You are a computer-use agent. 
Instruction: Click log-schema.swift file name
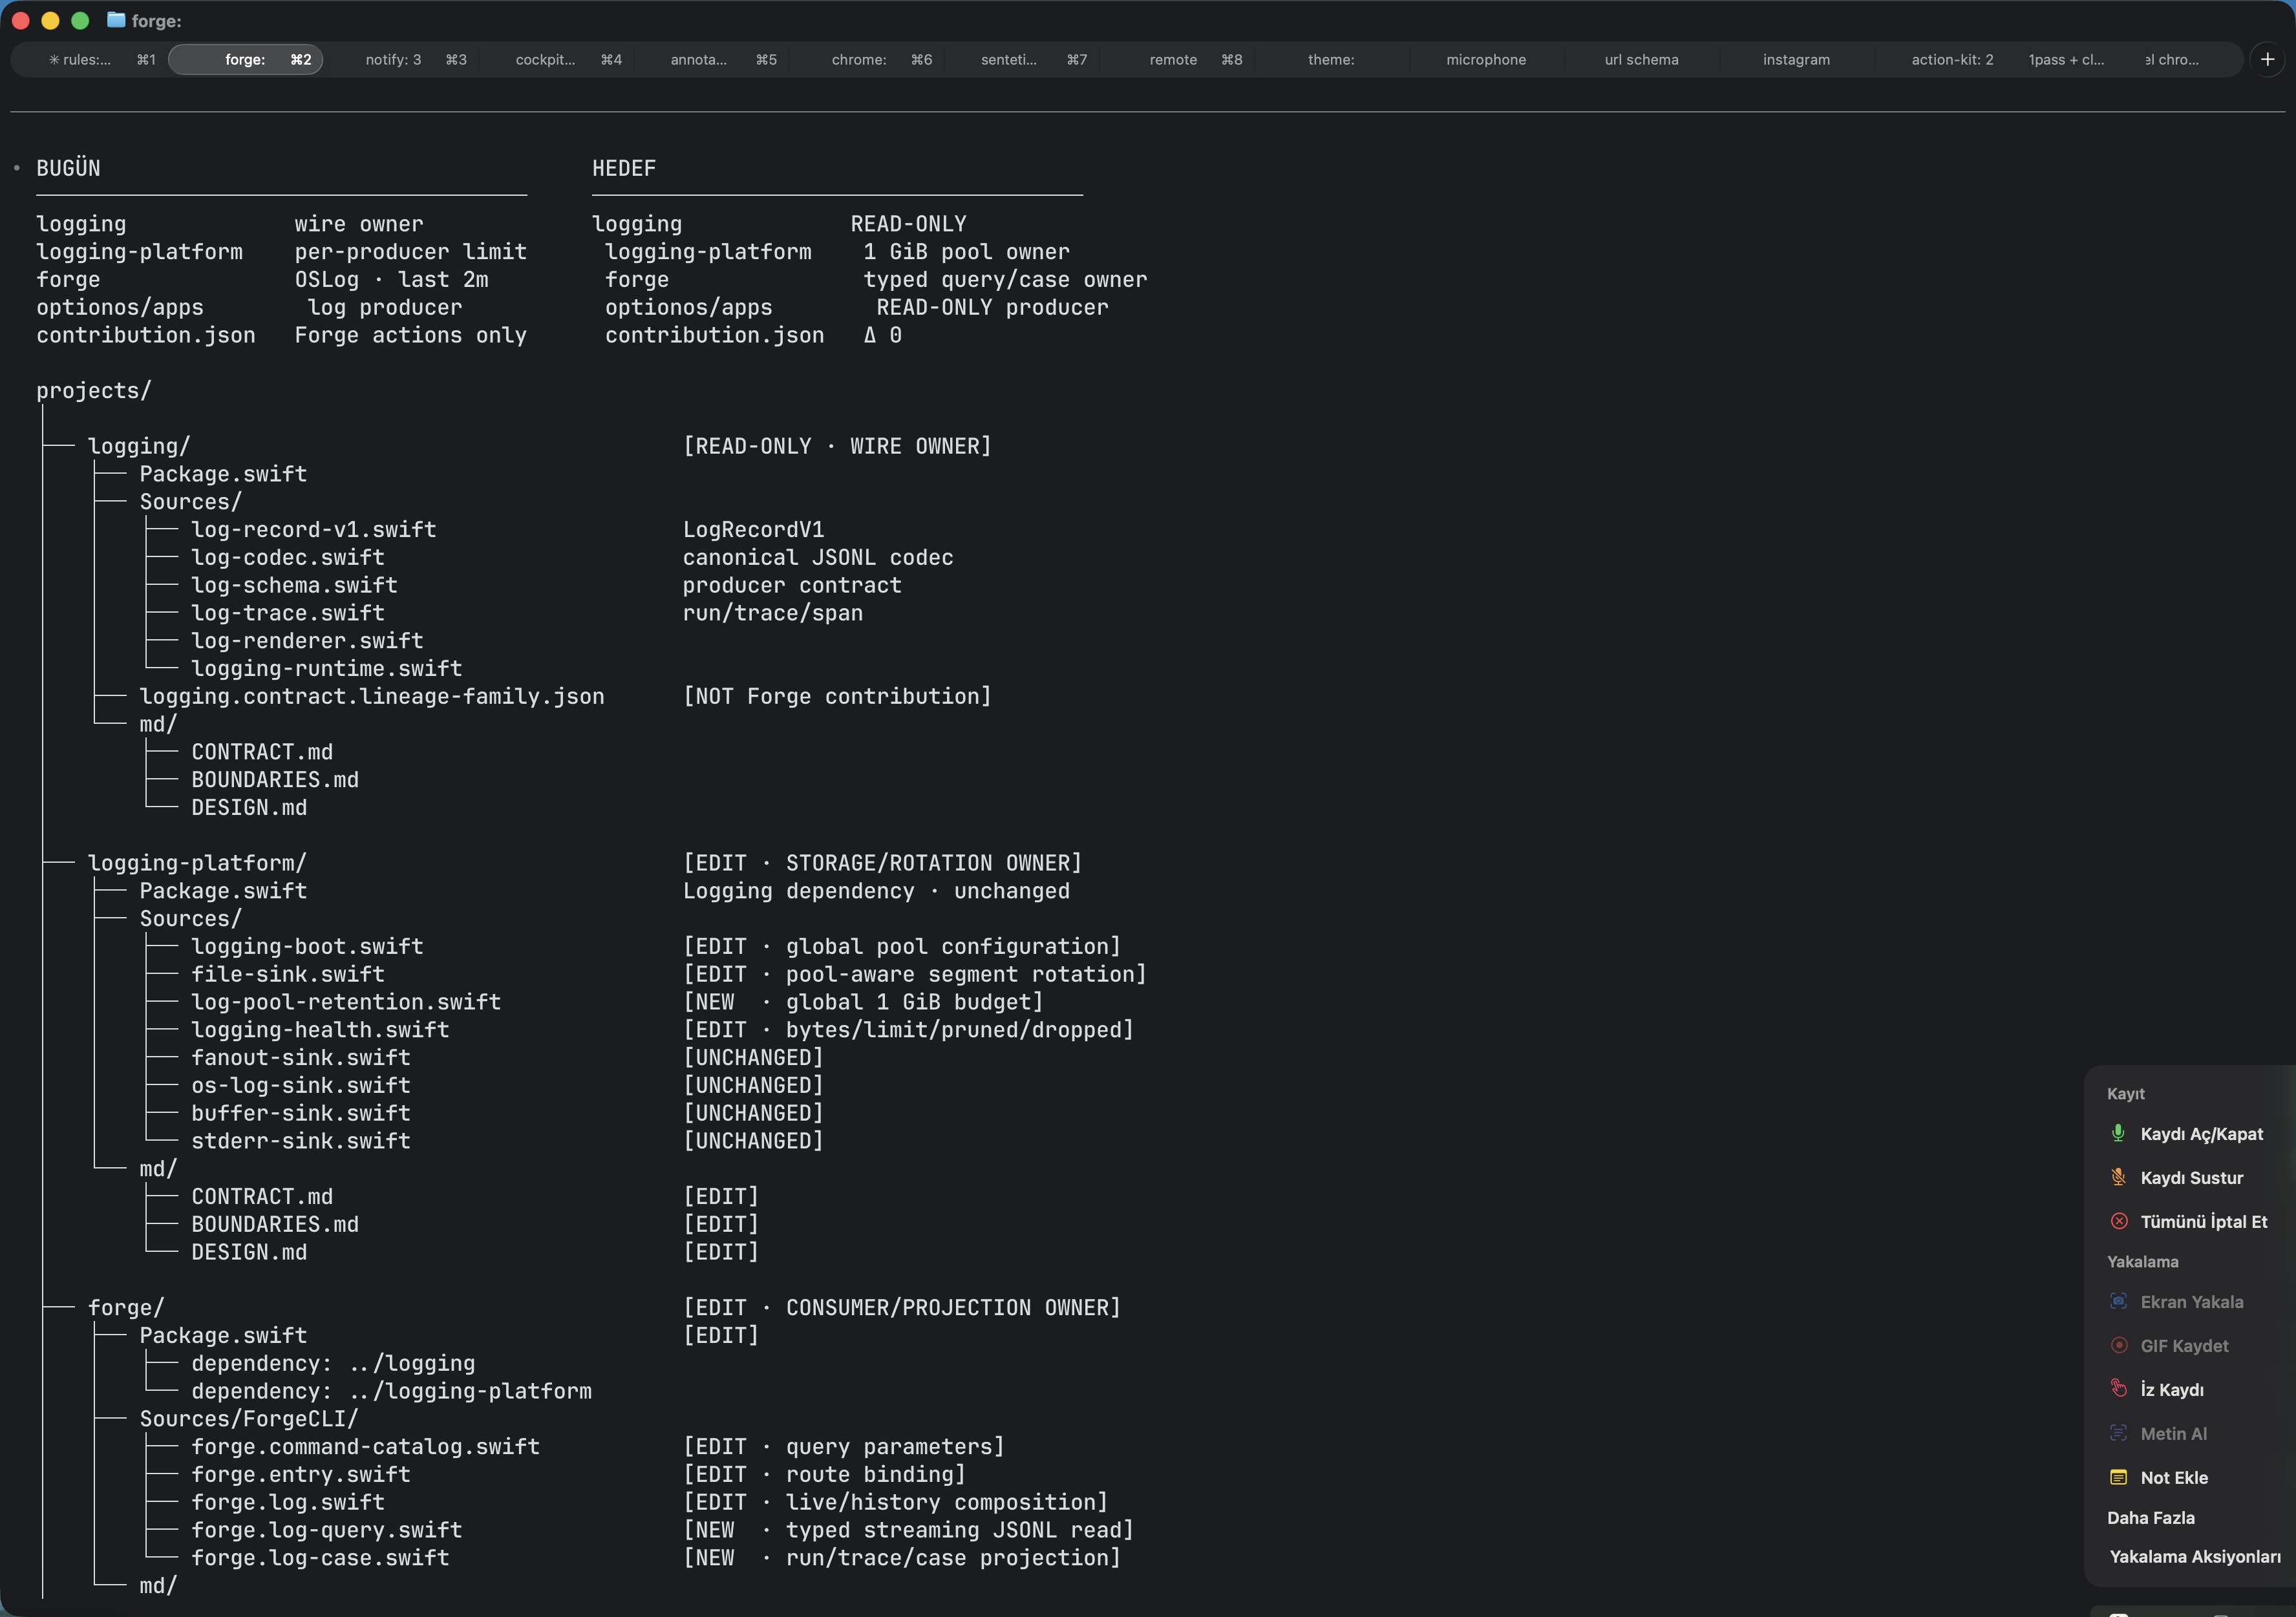pyautogui.click(x=294, y=585)
